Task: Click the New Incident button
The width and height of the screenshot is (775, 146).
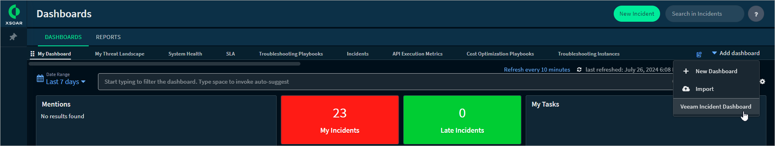Action: (637, 14)
